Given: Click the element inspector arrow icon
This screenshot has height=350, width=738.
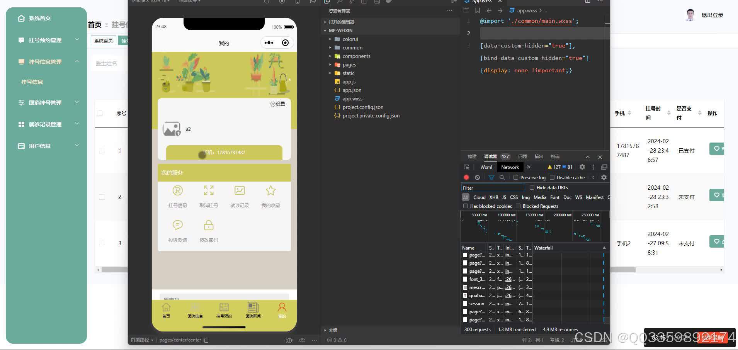Looking at the screenshot, I should (x=466, y=167).
